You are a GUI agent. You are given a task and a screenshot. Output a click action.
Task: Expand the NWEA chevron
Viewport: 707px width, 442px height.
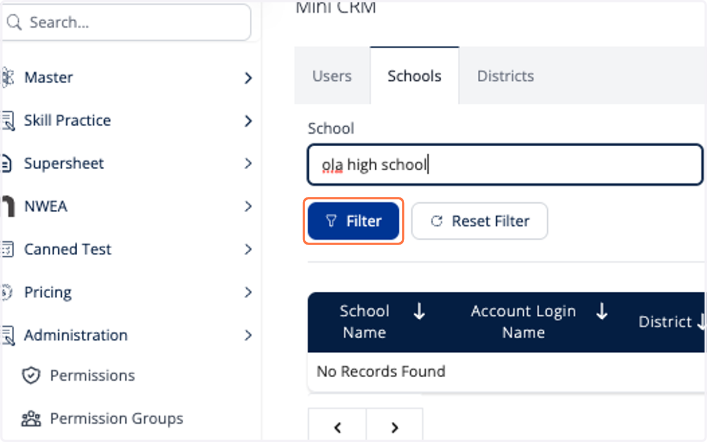point(248,206)
